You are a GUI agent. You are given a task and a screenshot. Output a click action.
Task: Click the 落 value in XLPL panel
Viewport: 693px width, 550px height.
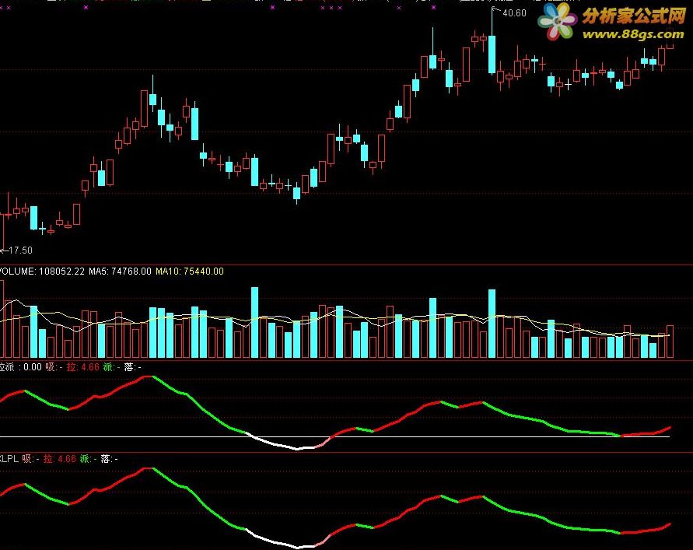pos(109,459)
